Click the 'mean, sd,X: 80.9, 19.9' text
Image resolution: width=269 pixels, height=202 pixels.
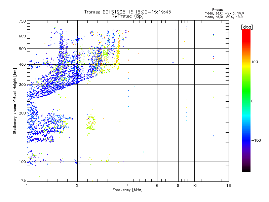point(223,17)
